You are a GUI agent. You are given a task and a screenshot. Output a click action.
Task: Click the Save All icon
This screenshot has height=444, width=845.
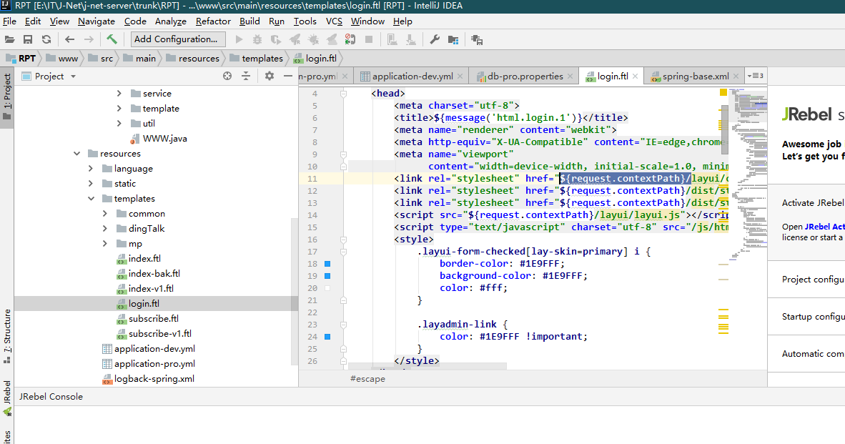pos(28,39)
